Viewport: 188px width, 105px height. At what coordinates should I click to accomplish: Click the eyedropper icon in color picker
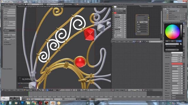pos(181,44)
